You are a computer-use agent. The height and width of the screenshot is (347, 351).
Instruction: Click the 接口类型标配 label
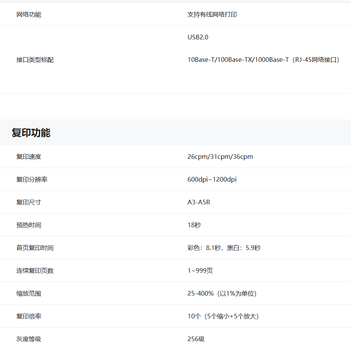coord(35,60)
